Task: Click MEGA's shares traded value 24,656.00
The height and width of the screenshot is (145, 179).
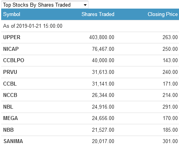Action: point(103,118)
